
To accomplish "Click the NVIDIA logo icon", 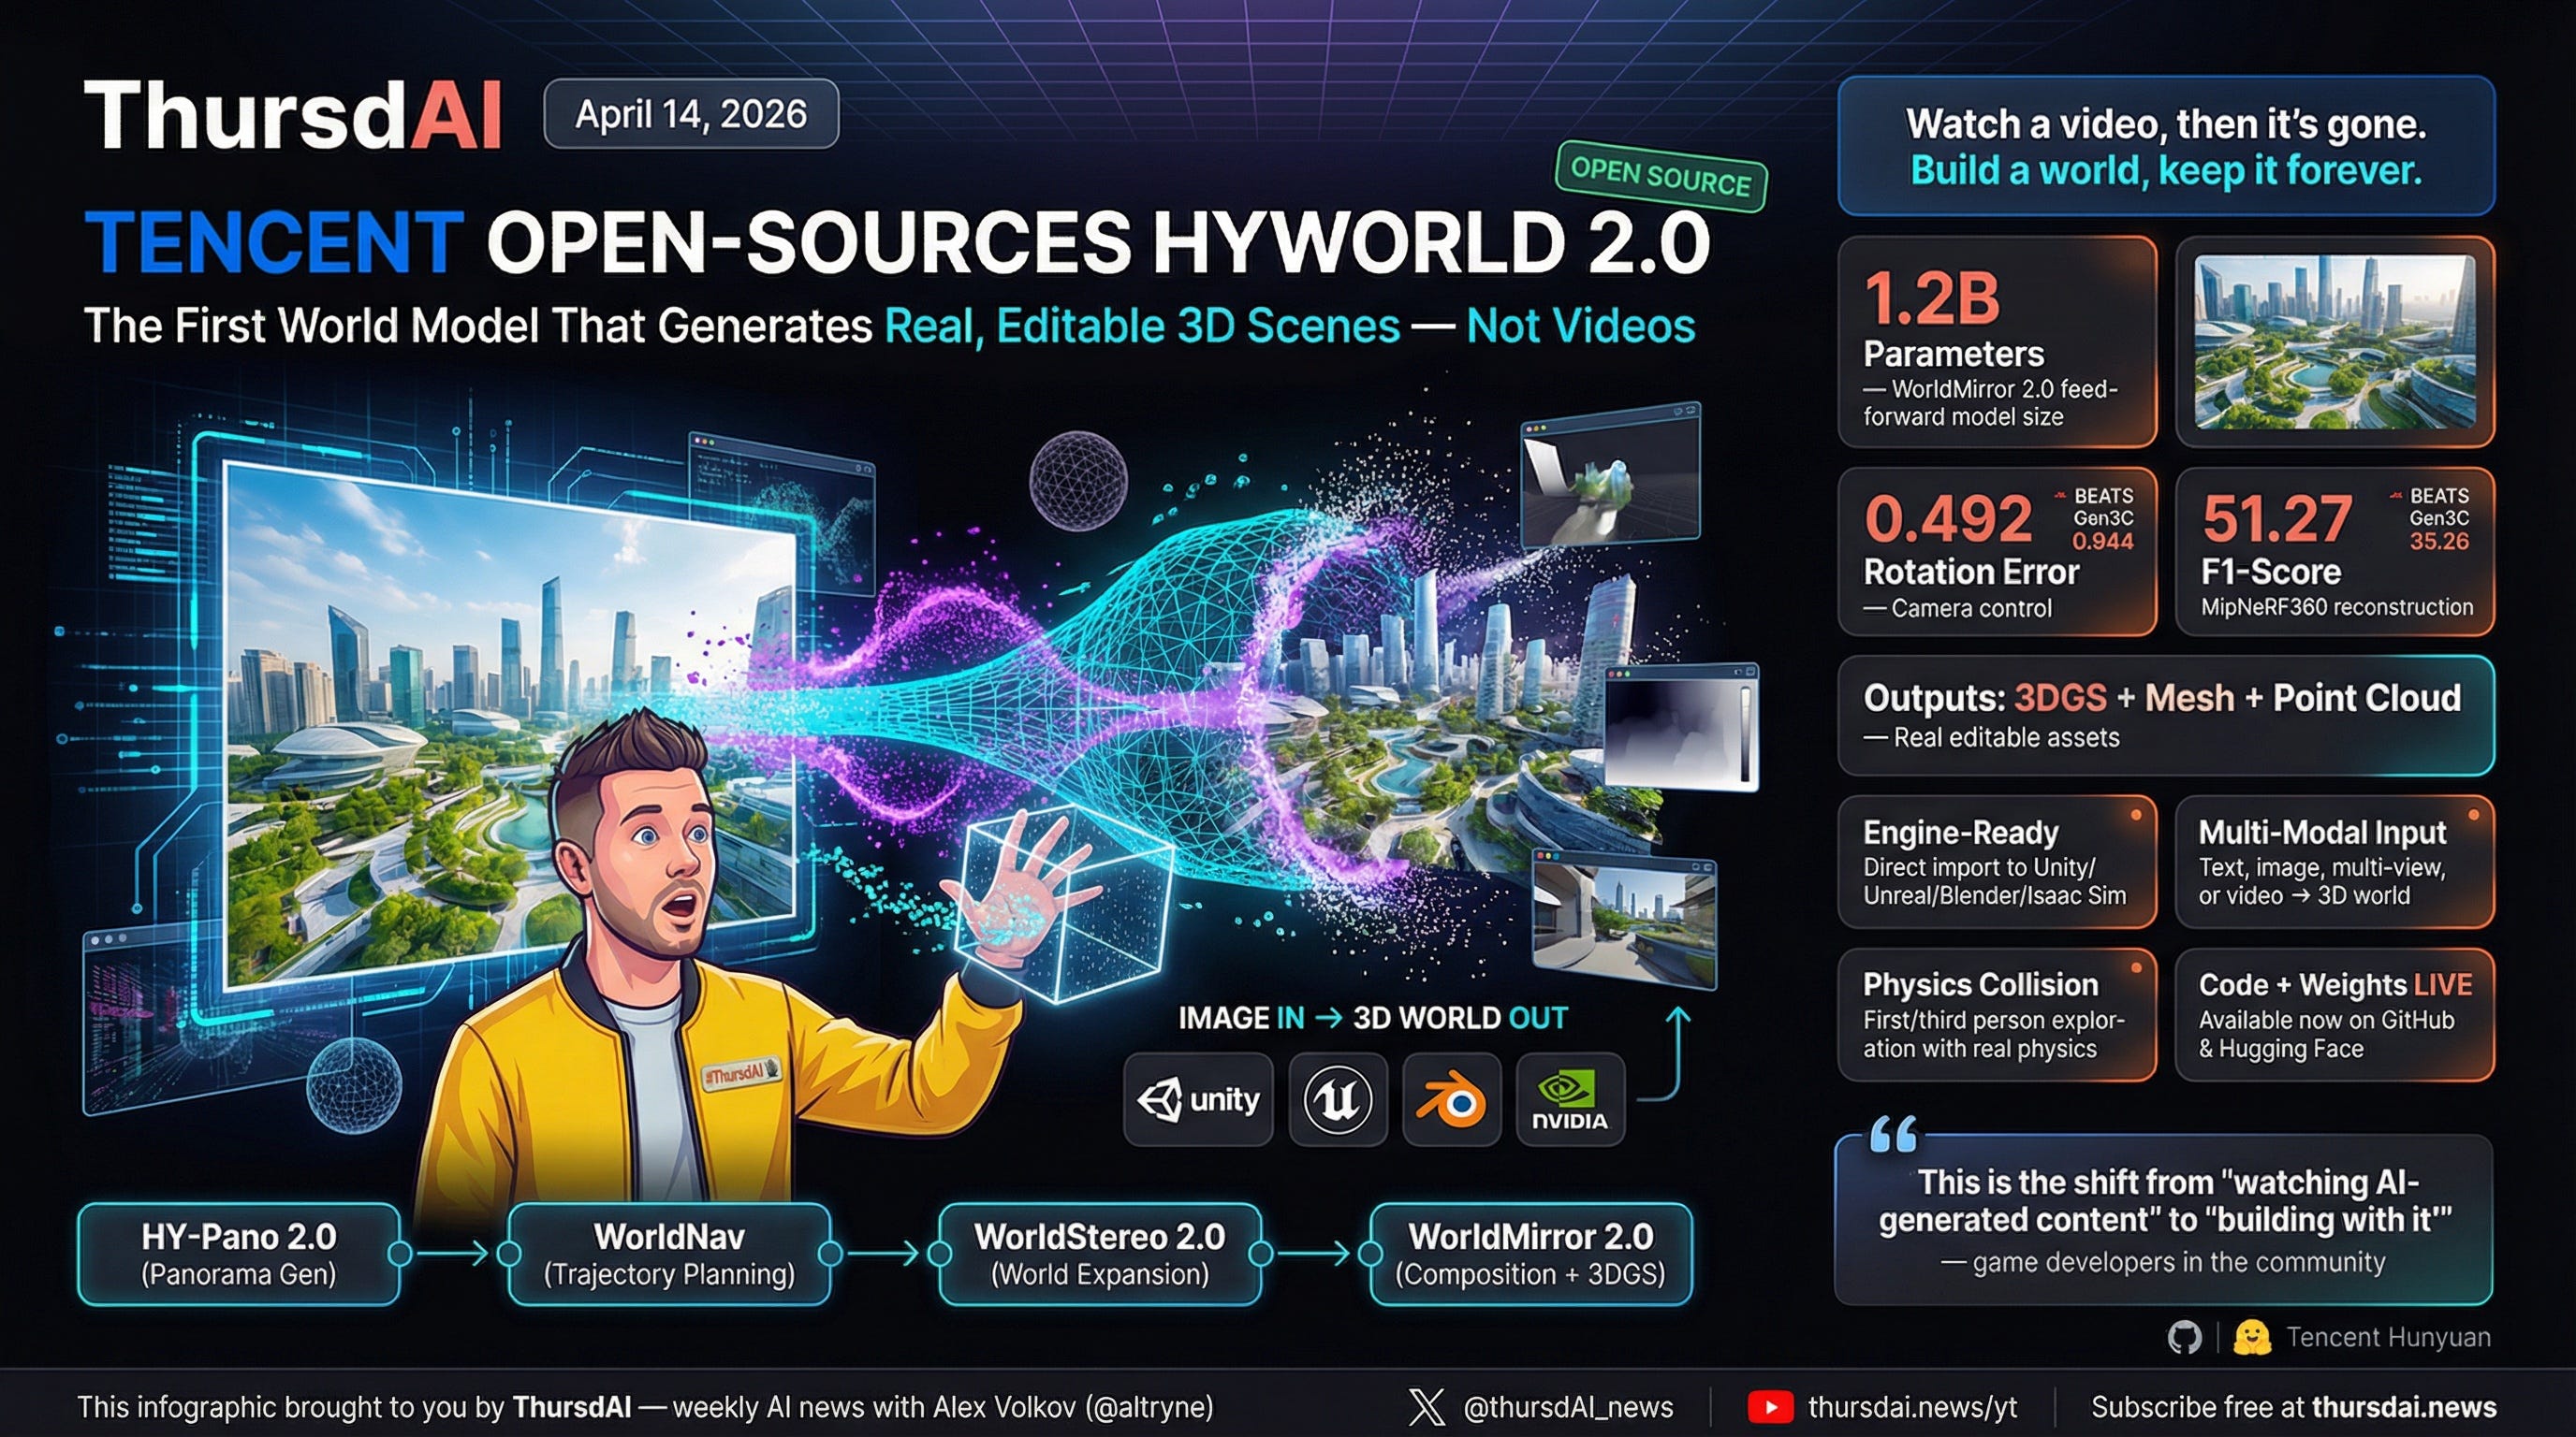I will point(1569,1100).
